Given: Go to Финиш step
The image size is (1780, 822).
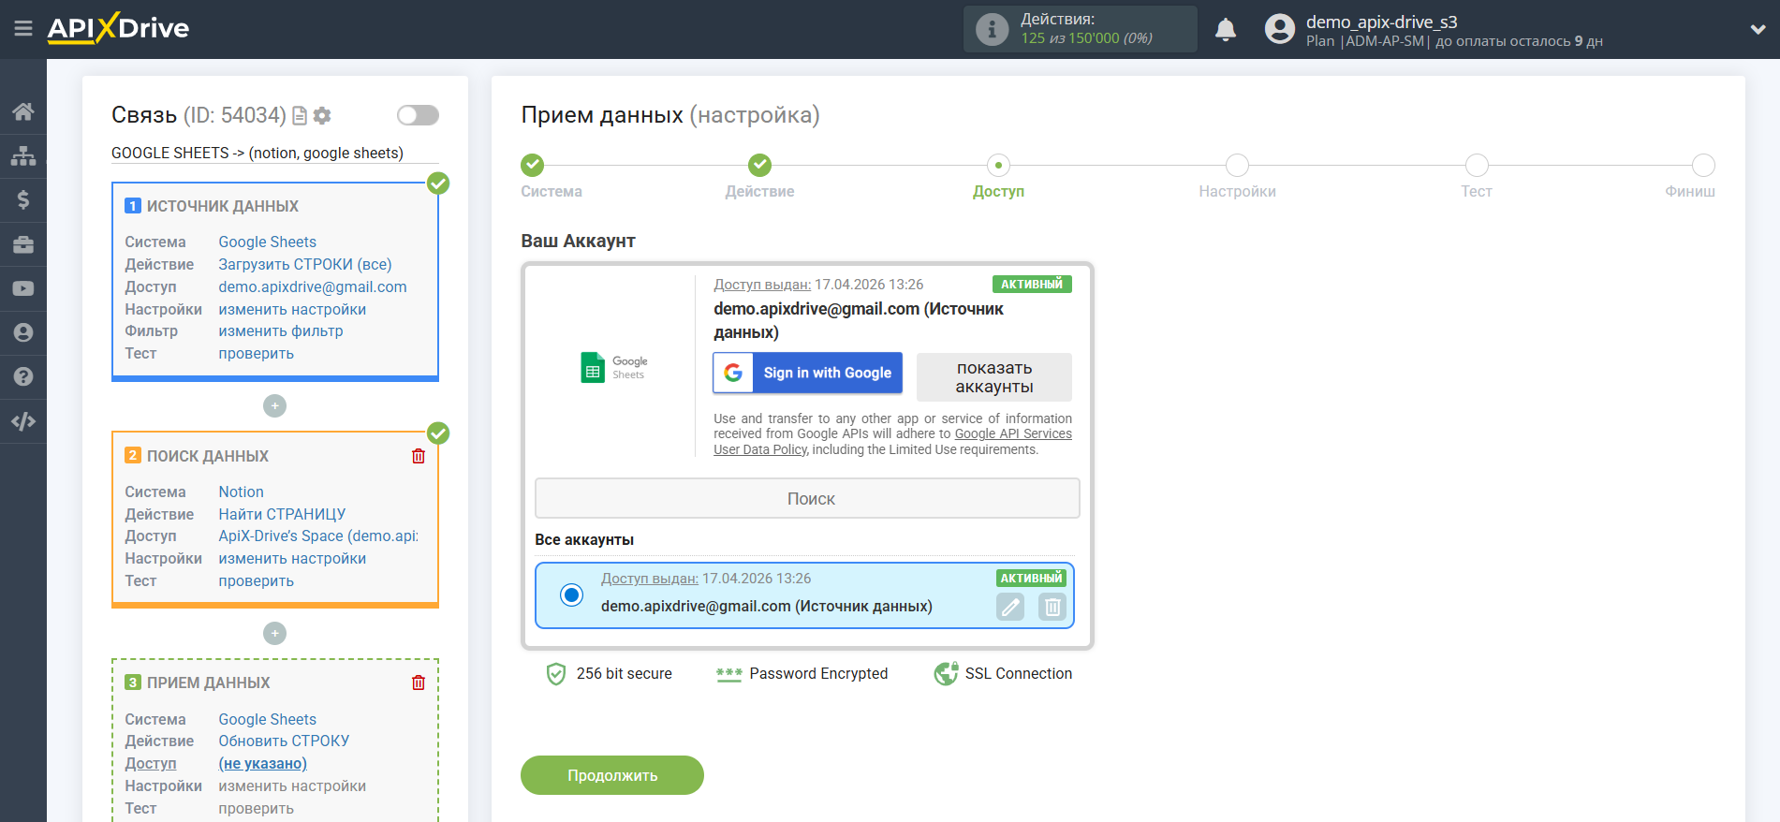Looking at the screenshot, I should point(1703,166).
